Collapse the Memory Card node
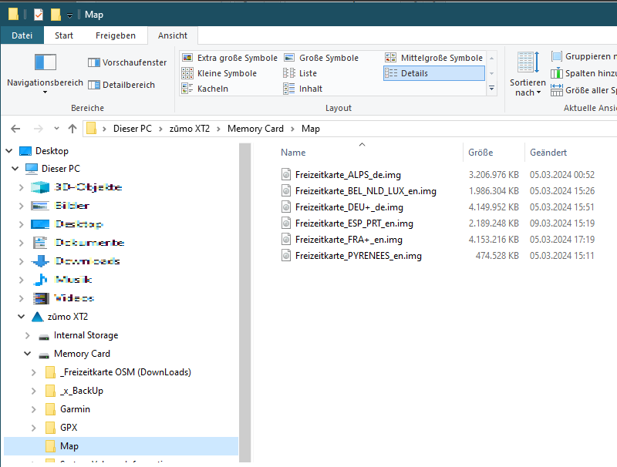The width and height of the screenshot is (617, 467). click(x=28, y=354)
